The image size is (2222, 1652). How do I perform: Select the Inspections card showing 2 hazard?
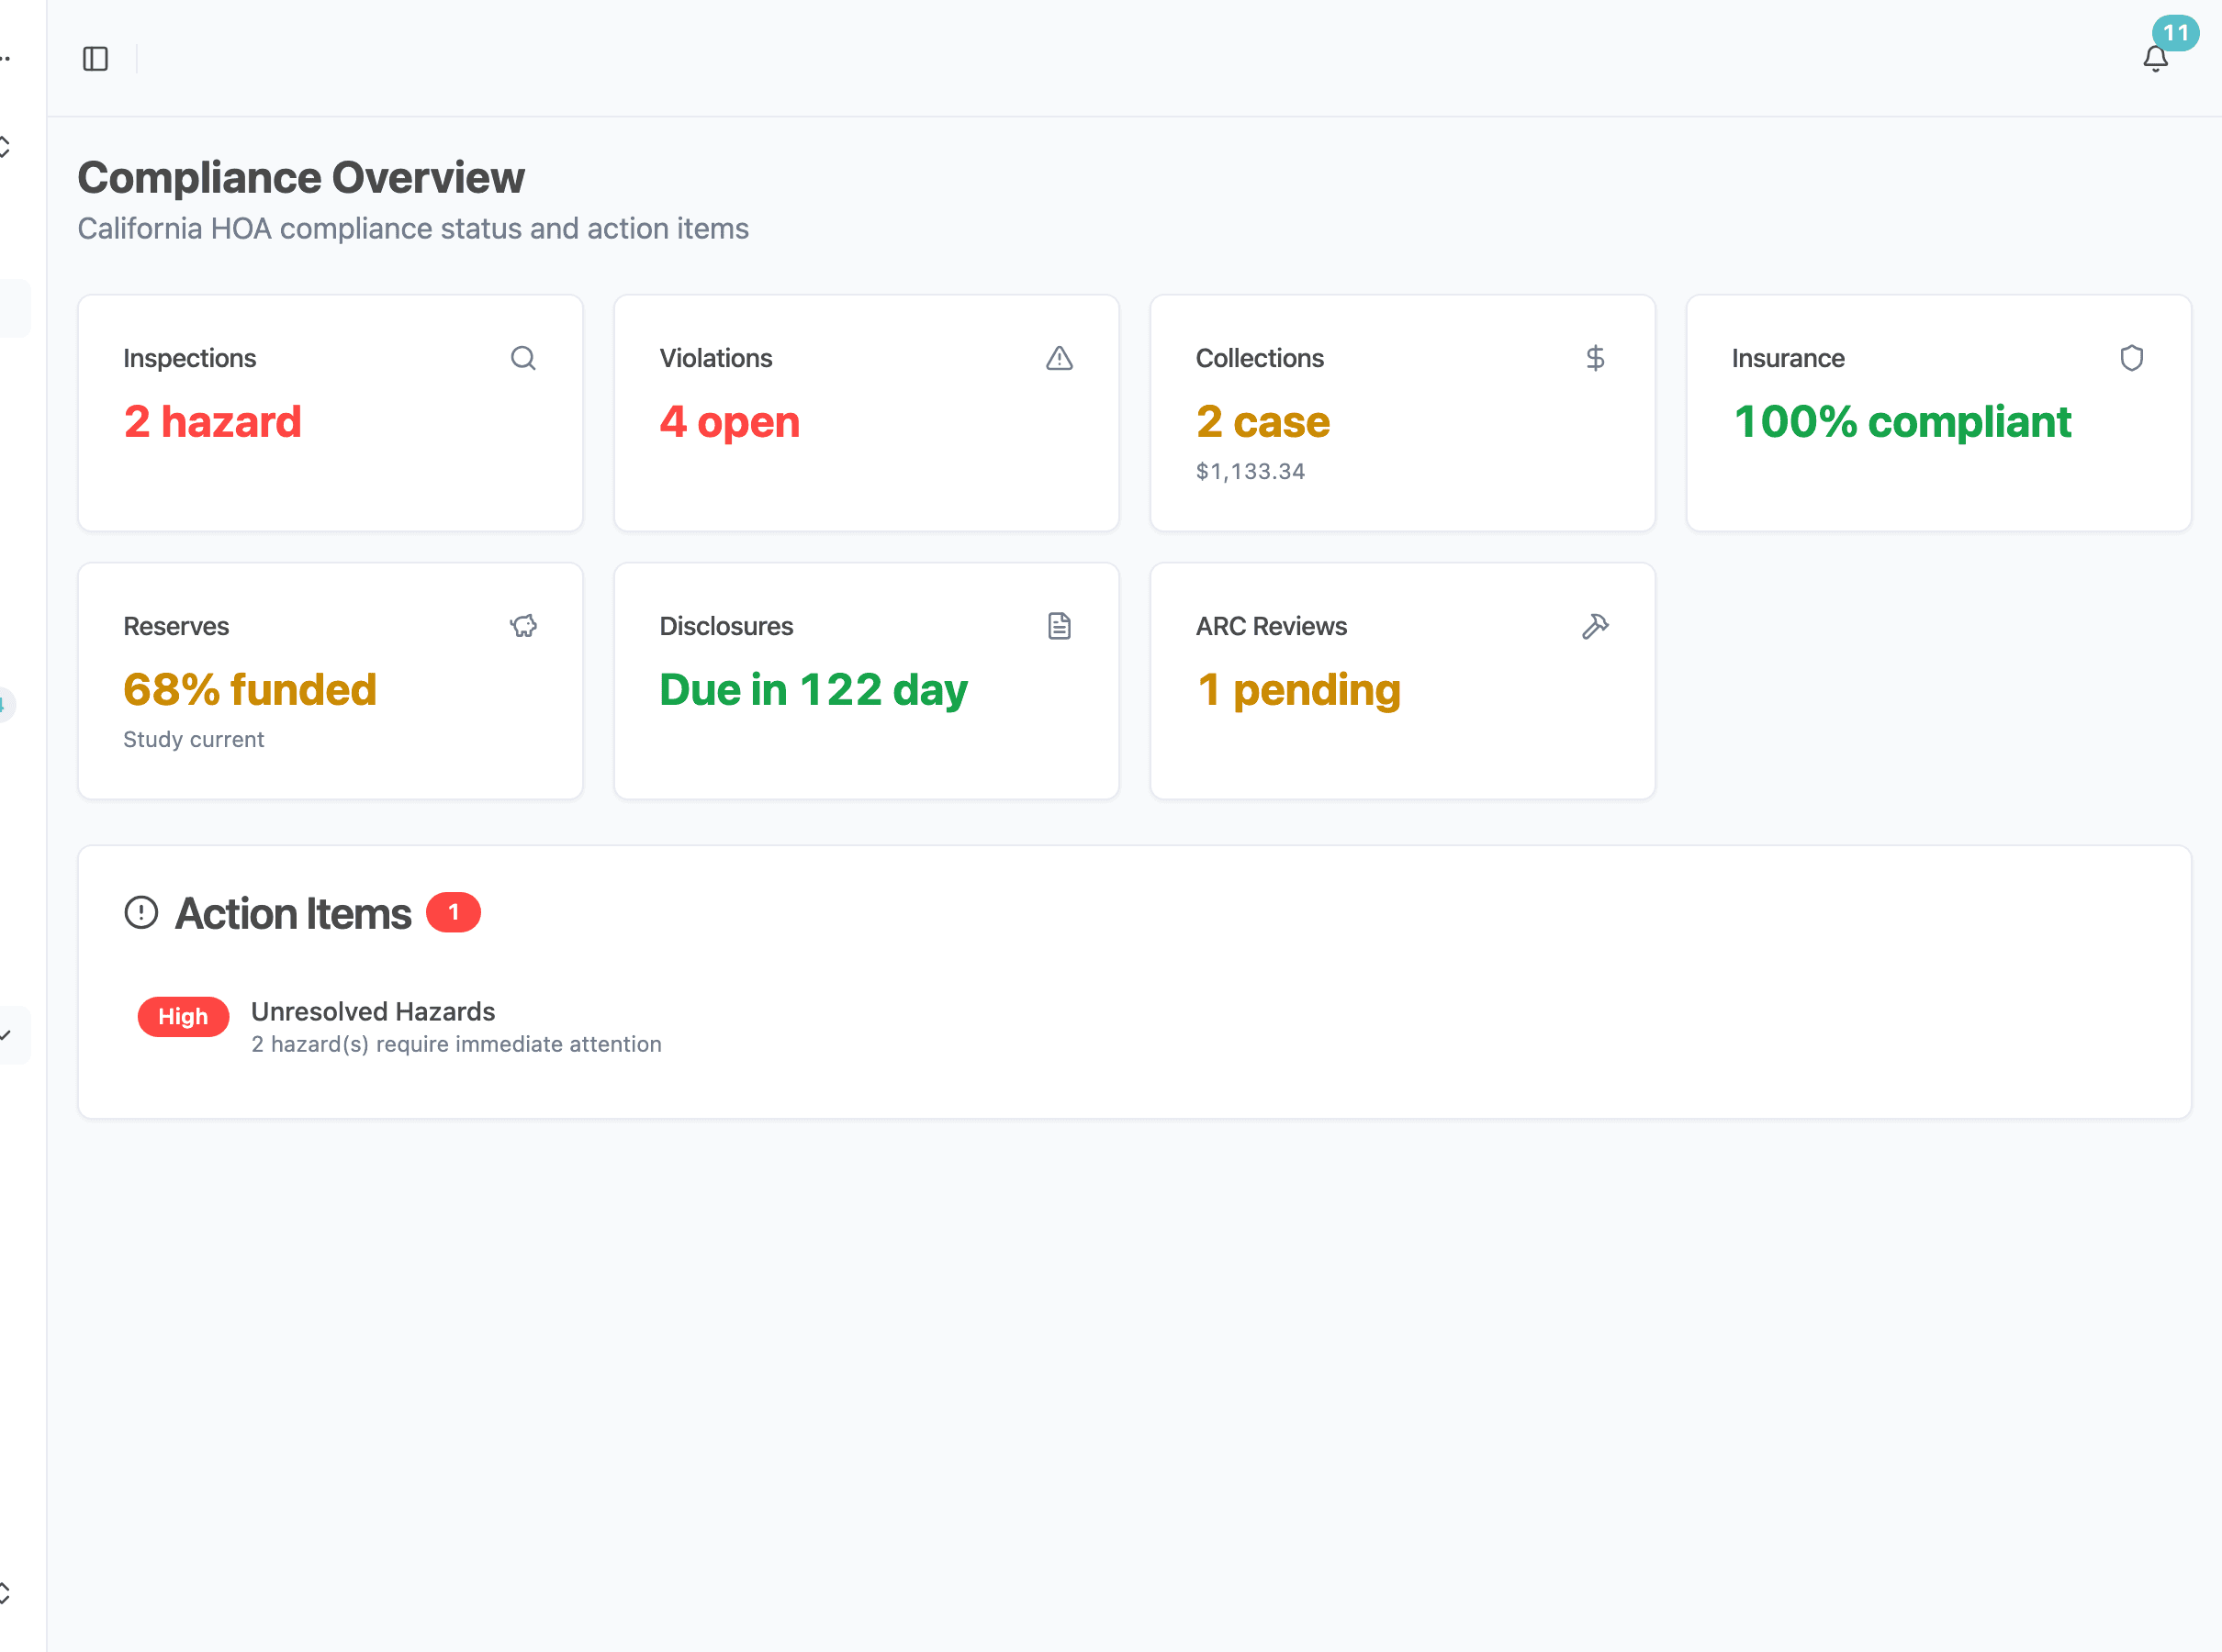pos(331,413)
